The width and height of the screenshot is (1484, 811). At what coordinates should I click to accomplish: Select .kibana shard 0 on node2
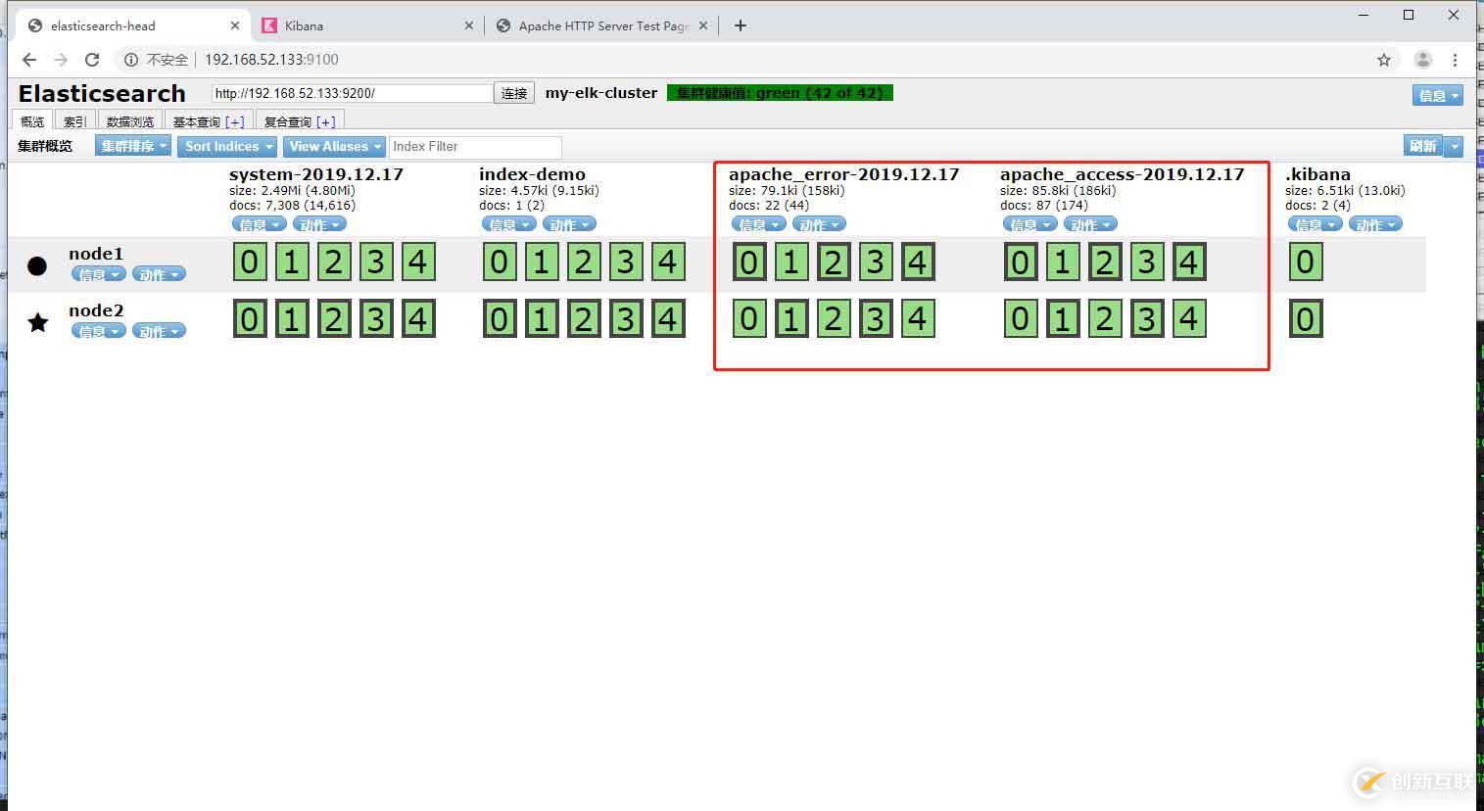pos(1306,319)
